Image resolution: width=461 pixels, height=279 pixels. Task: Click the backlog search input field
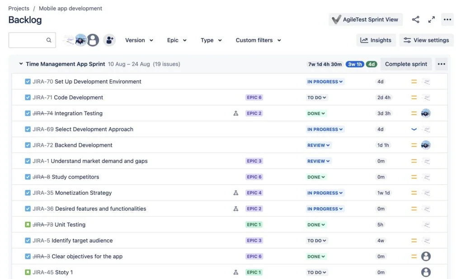28,40
